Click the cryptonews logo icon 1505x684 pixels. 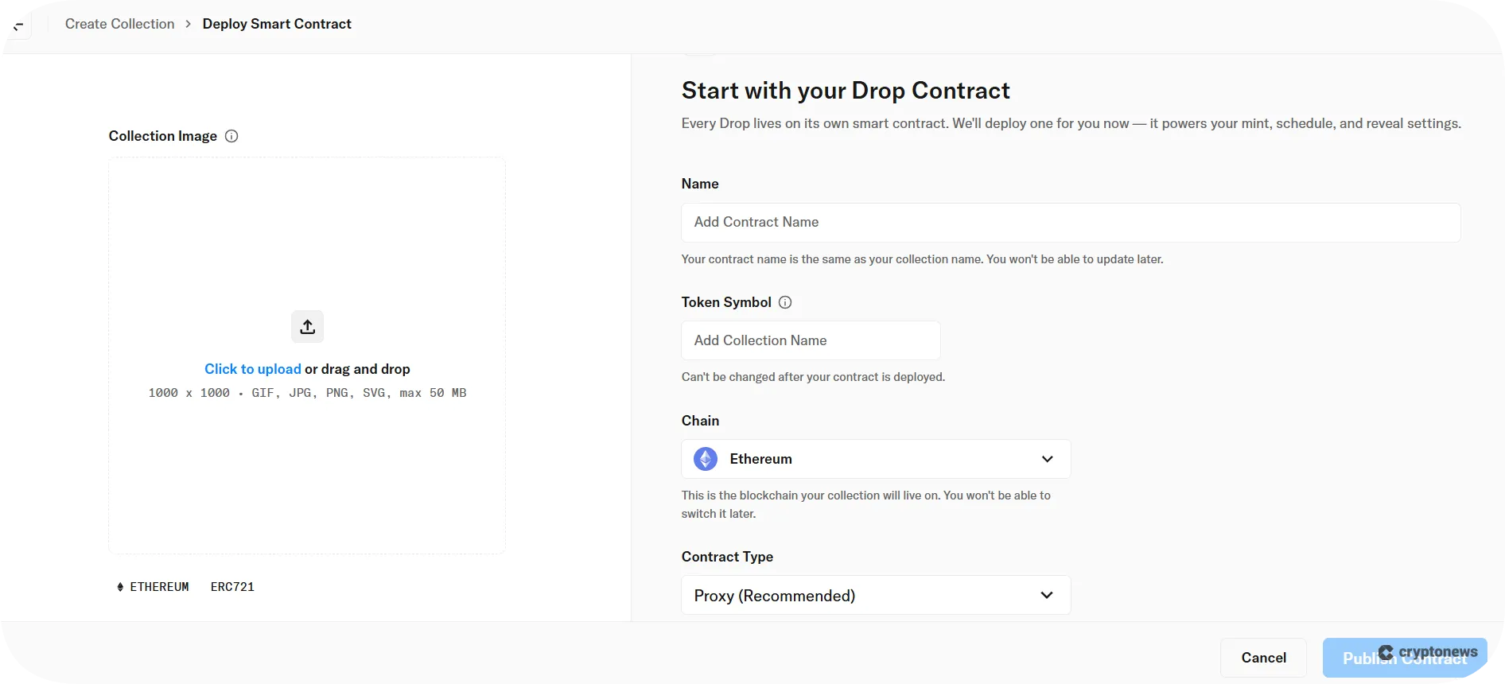click(x=1386, y=652)
